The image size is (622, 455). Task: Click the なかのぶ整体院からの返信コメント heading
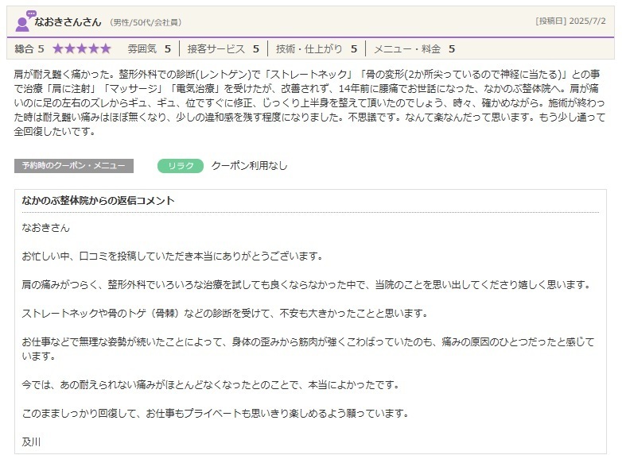[x=99, y=201]
